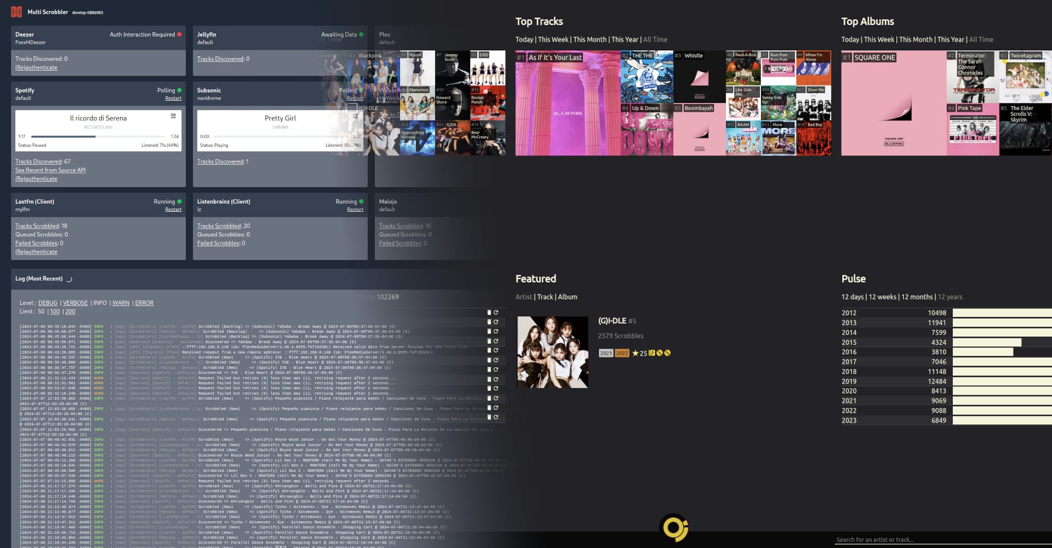This screenshot has width=1052, height=548.
Task: Click the yellow Maloja logo at page bottom
Action: pos(673,529)
